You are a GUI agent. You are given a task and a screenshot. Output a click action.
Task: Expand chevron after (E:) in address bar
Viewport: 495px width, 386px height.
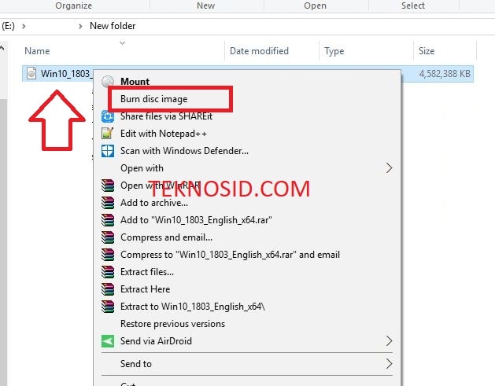coord(24,26)
